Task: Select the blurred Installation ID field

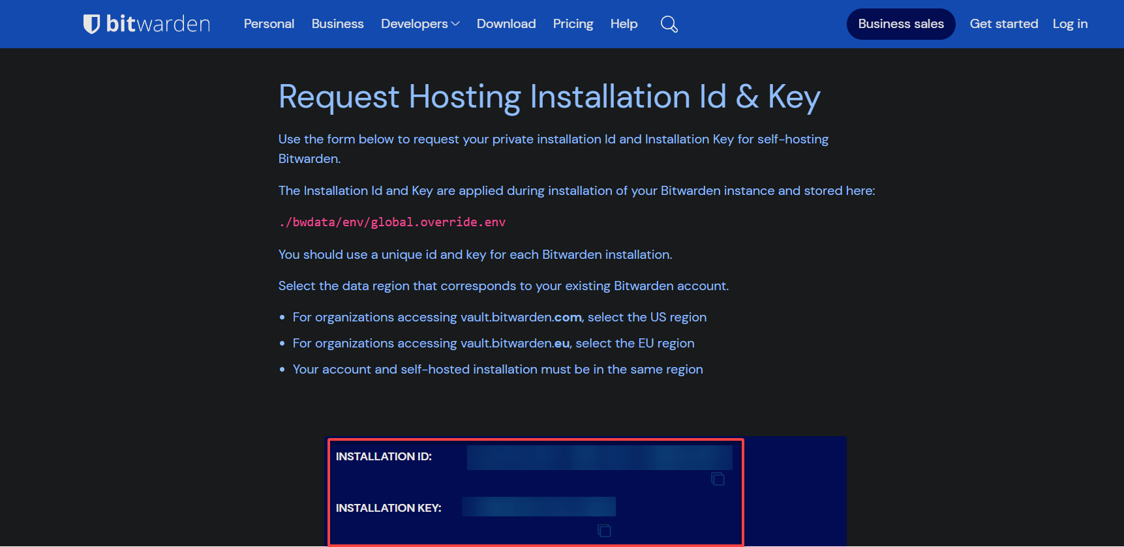Action: 600,458
